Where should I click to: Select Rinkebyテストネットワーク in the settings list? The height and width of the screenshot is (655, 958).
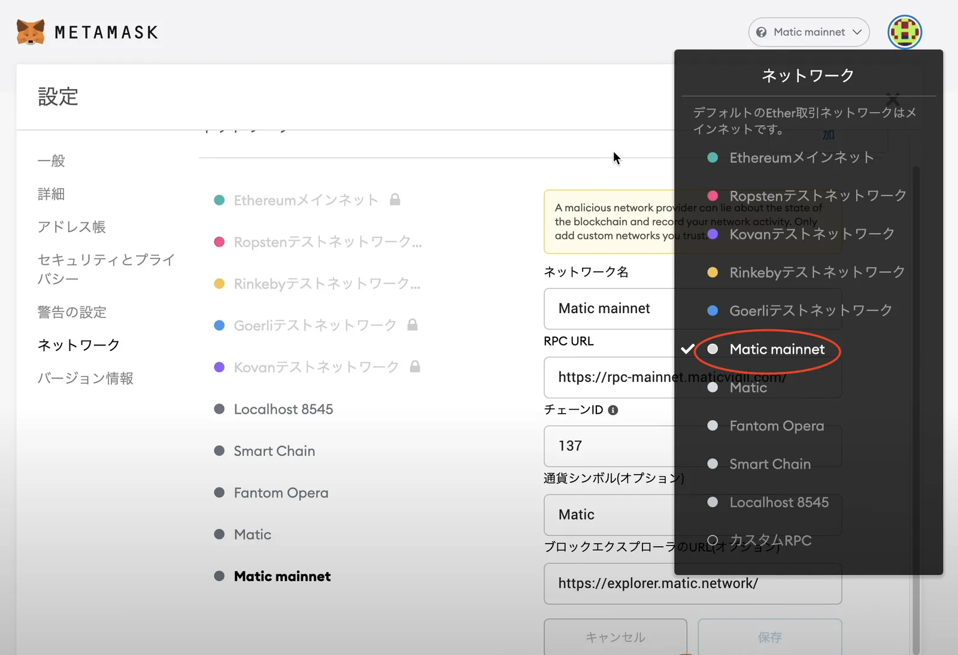[317, 283]
